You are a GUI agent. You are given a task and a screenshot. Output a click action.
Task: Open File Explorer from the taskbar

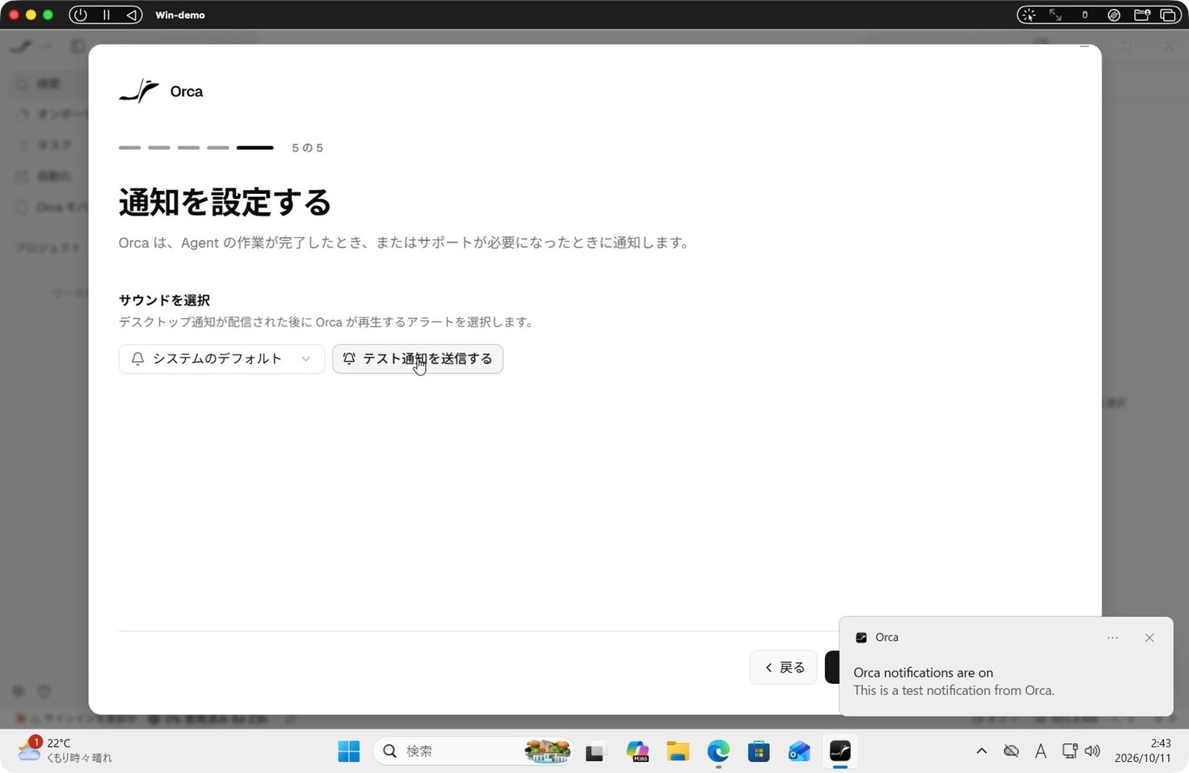tap(677, 751)
